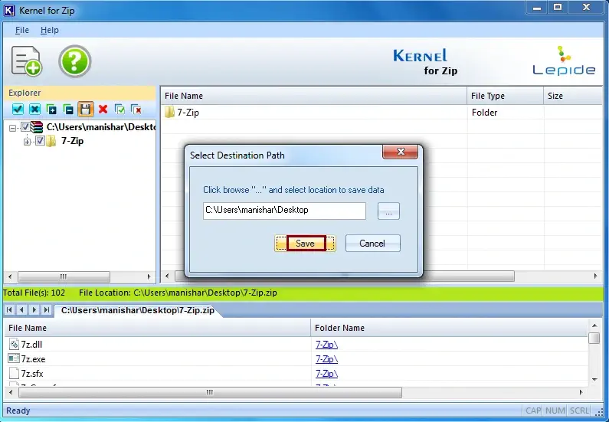The height and width of the screenshot is (422, 609).
Task: Click the check-all icon in Explorer toolbar
Action: click(x=18, y=110)
